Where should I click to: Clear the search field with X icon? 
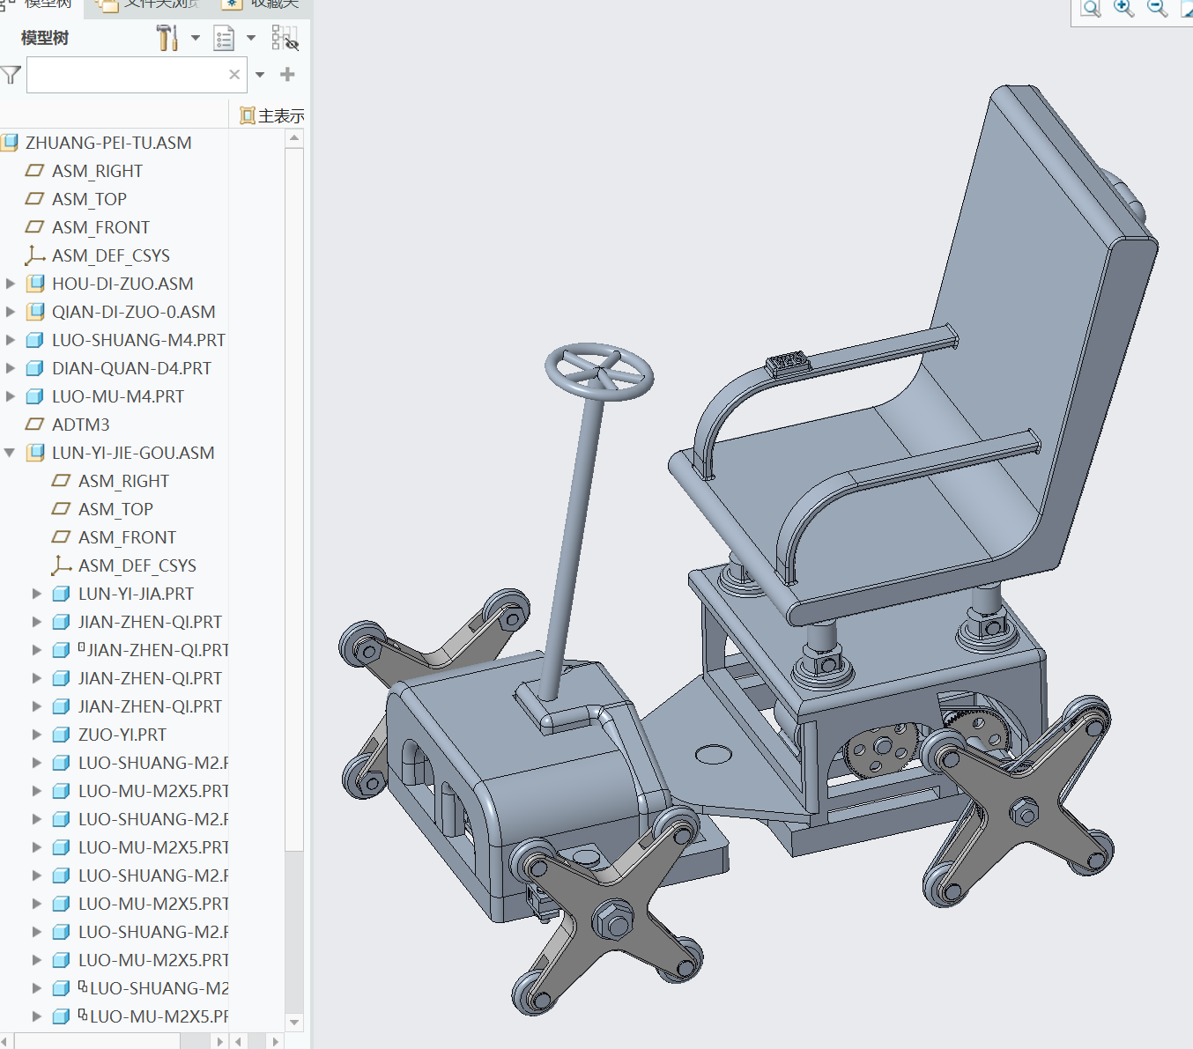pos(234,75)
